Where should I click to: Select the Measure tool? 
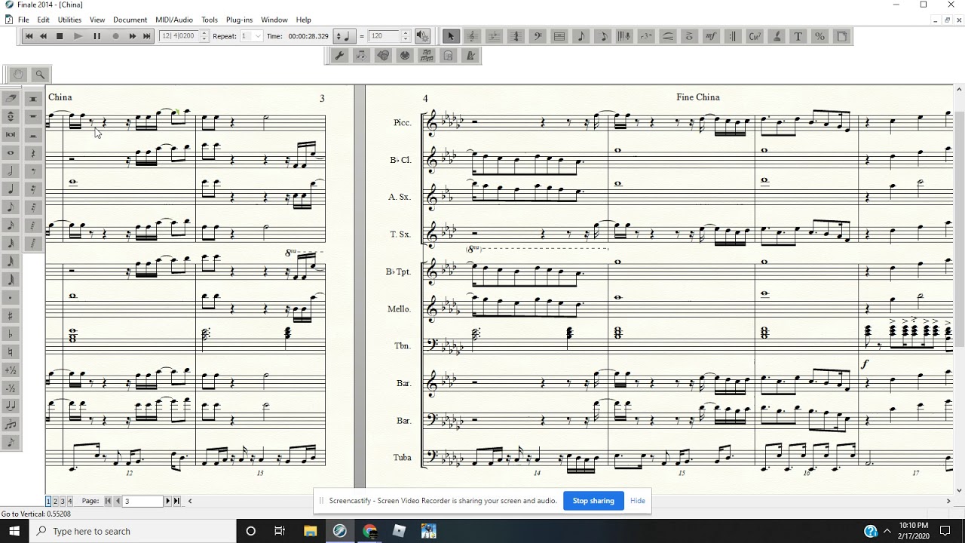pyautogui.click(x=559, y=35)
